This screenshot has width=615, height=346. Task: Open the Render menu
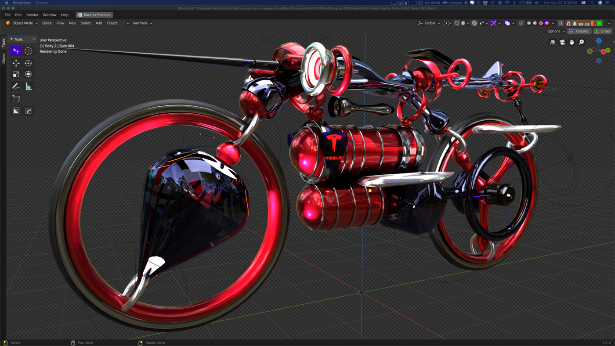[32, 15]
